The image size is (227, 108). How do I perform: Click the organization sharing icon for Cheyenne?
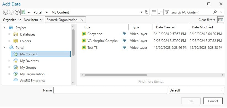pyautogui.click(x=124, y=34)
